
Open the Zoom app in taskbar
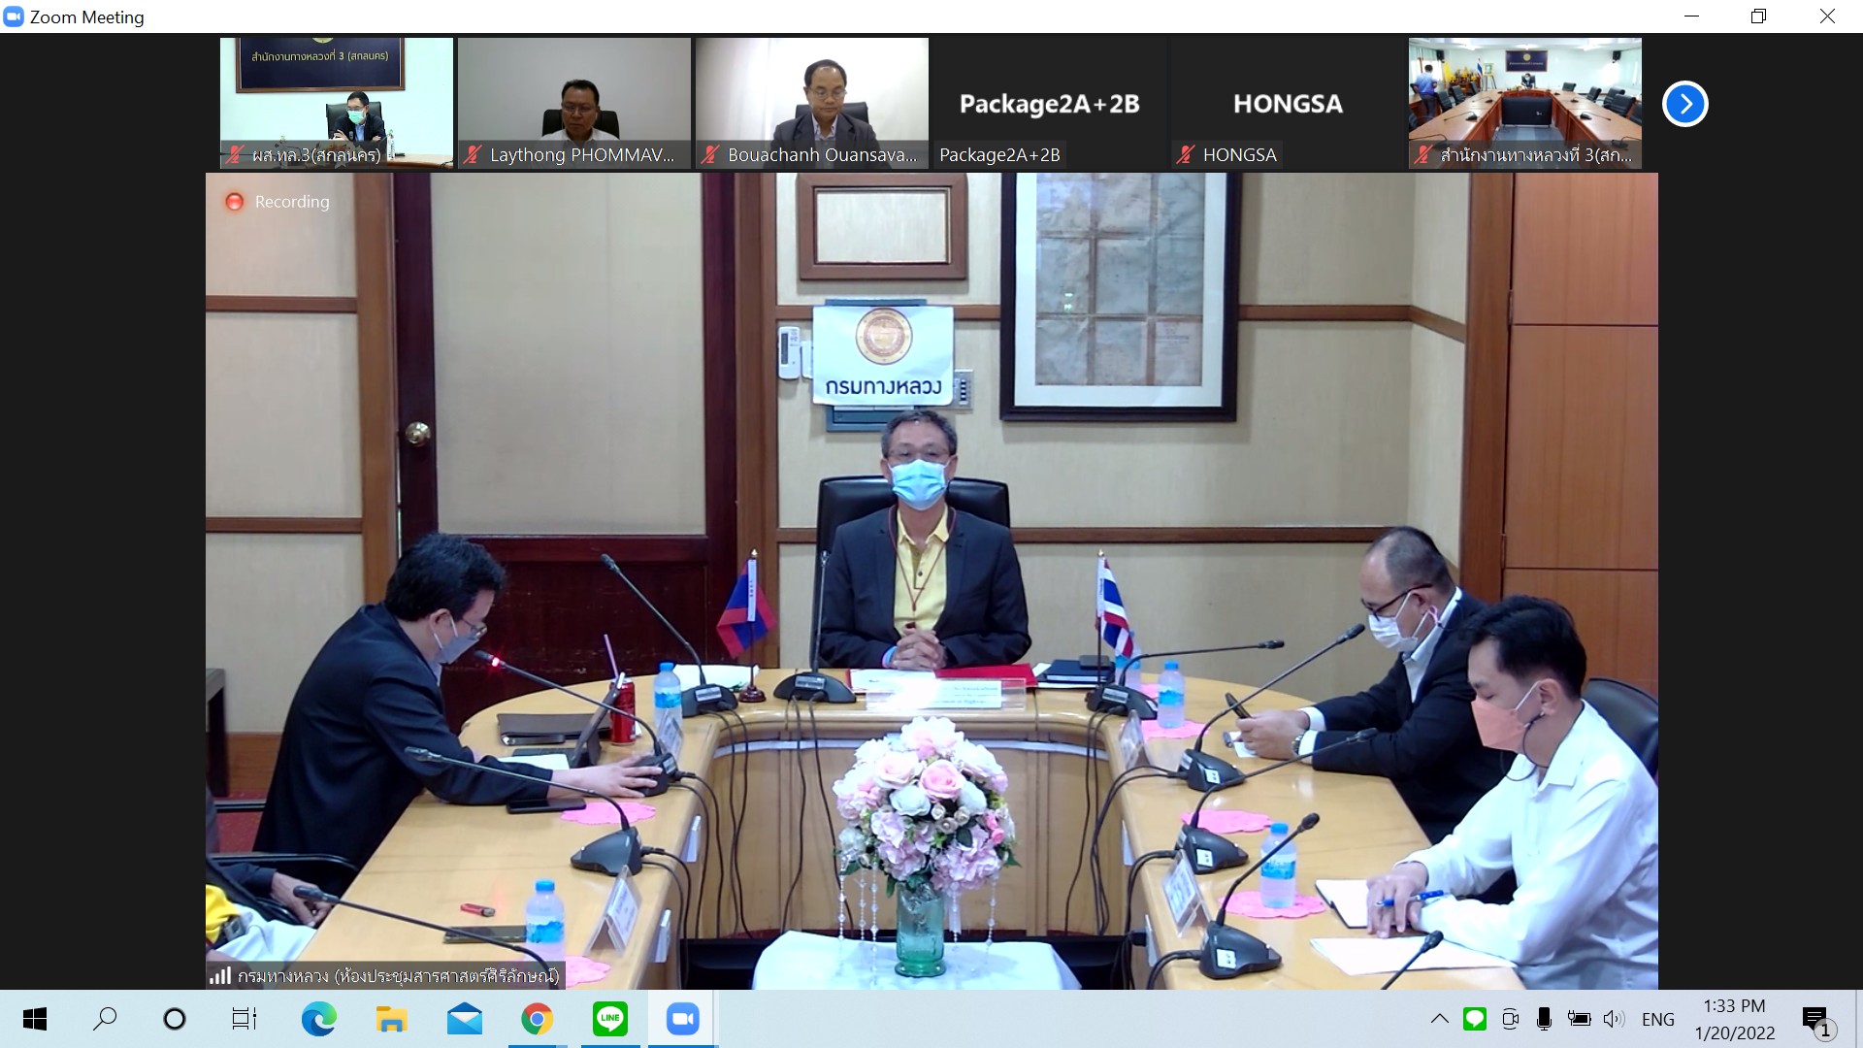[x=682, y=1019]
